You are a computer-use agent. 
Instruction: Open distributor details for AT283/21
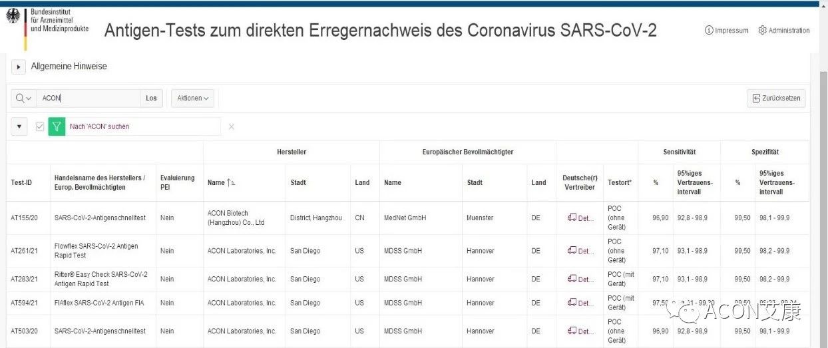click(579, 279)
